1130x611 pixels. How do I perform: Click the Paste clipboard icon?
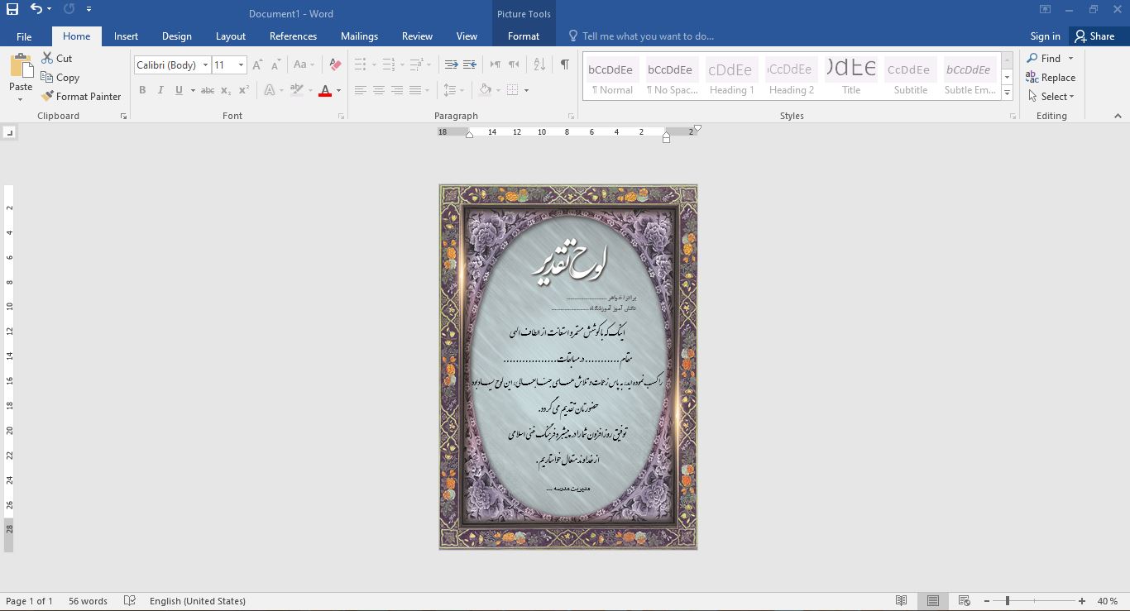coord(21,65)
